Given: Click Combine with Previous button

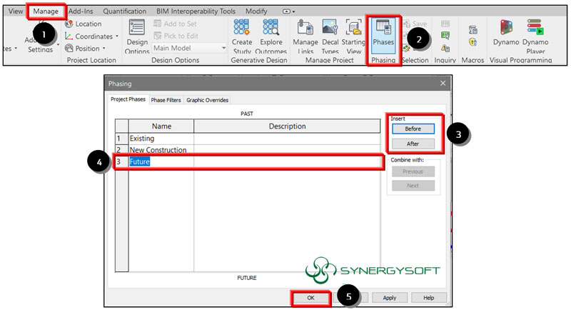Looking at the screenshot, I should pyautogui.click(x=413, y=171).
